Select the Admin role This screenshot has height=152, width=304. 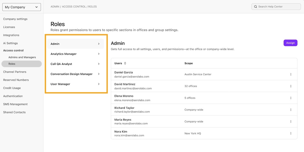[75, 44]
